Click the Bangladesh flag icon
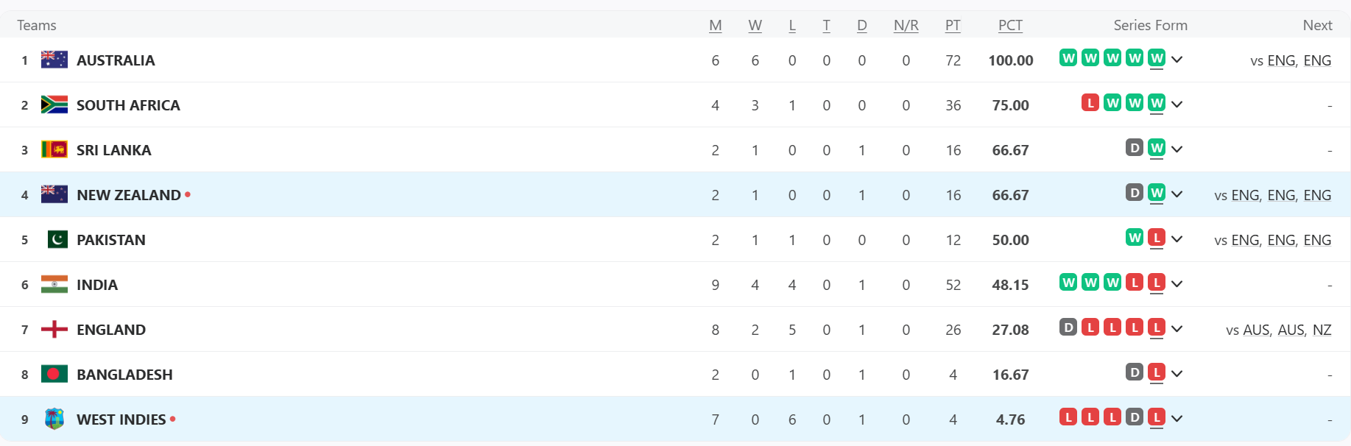 click(54, 374)
